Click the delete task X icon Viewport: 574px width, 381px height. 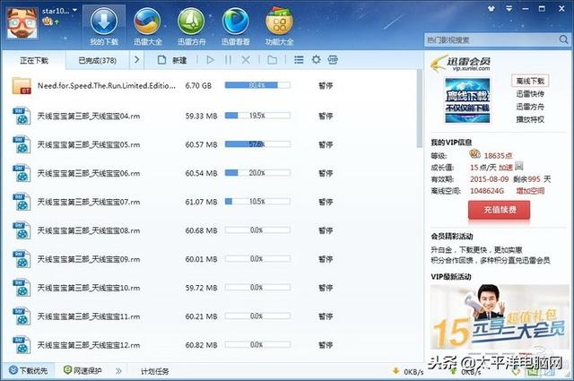(x=247, y=60)
